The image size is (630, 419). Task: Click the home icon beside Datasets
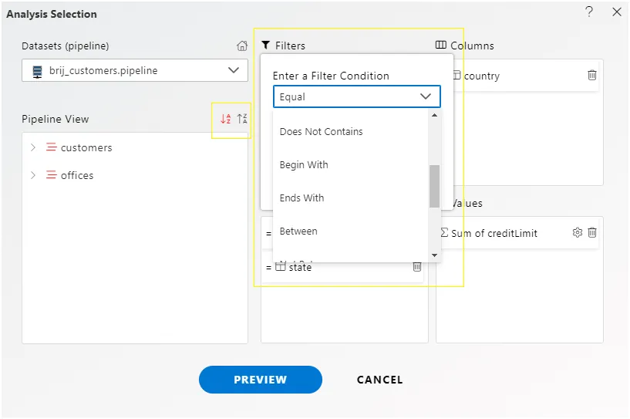pyautogui.click(x=242, y=46)
